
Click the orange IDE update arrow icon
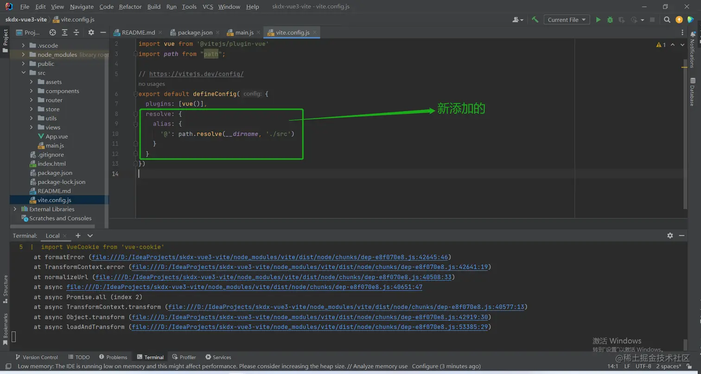click(x=679, y=19)
